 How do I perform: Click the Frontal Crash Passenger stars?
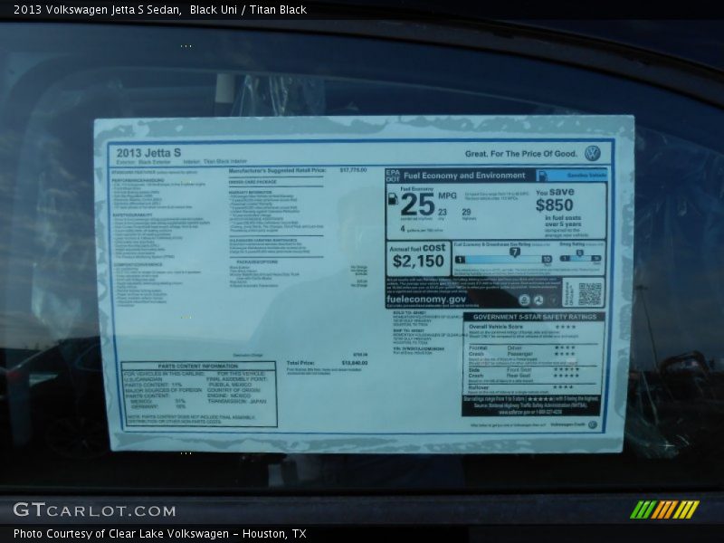[x=565, y=354]
